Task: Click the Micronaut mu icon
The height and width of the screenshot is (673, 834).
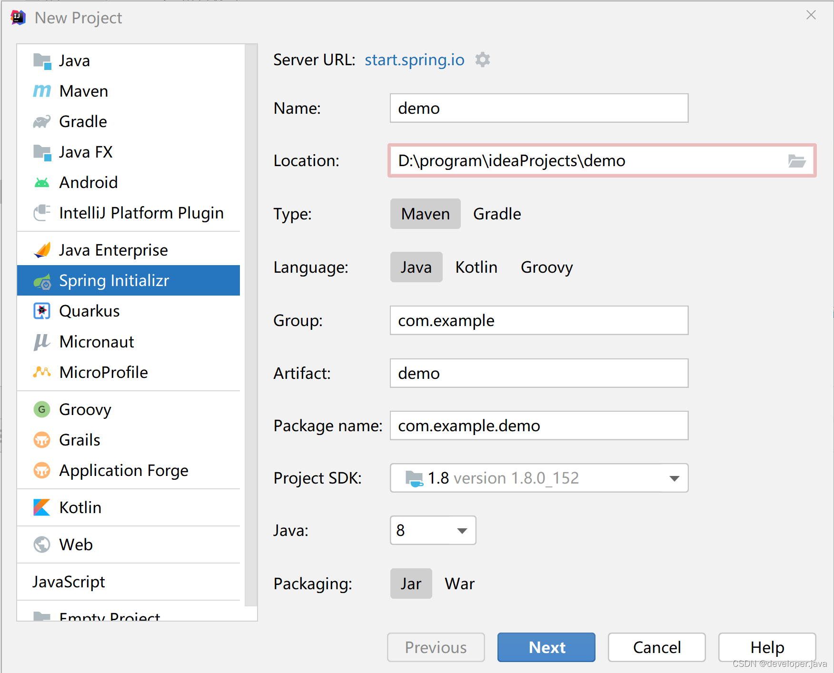Action: tap(42, 342)
